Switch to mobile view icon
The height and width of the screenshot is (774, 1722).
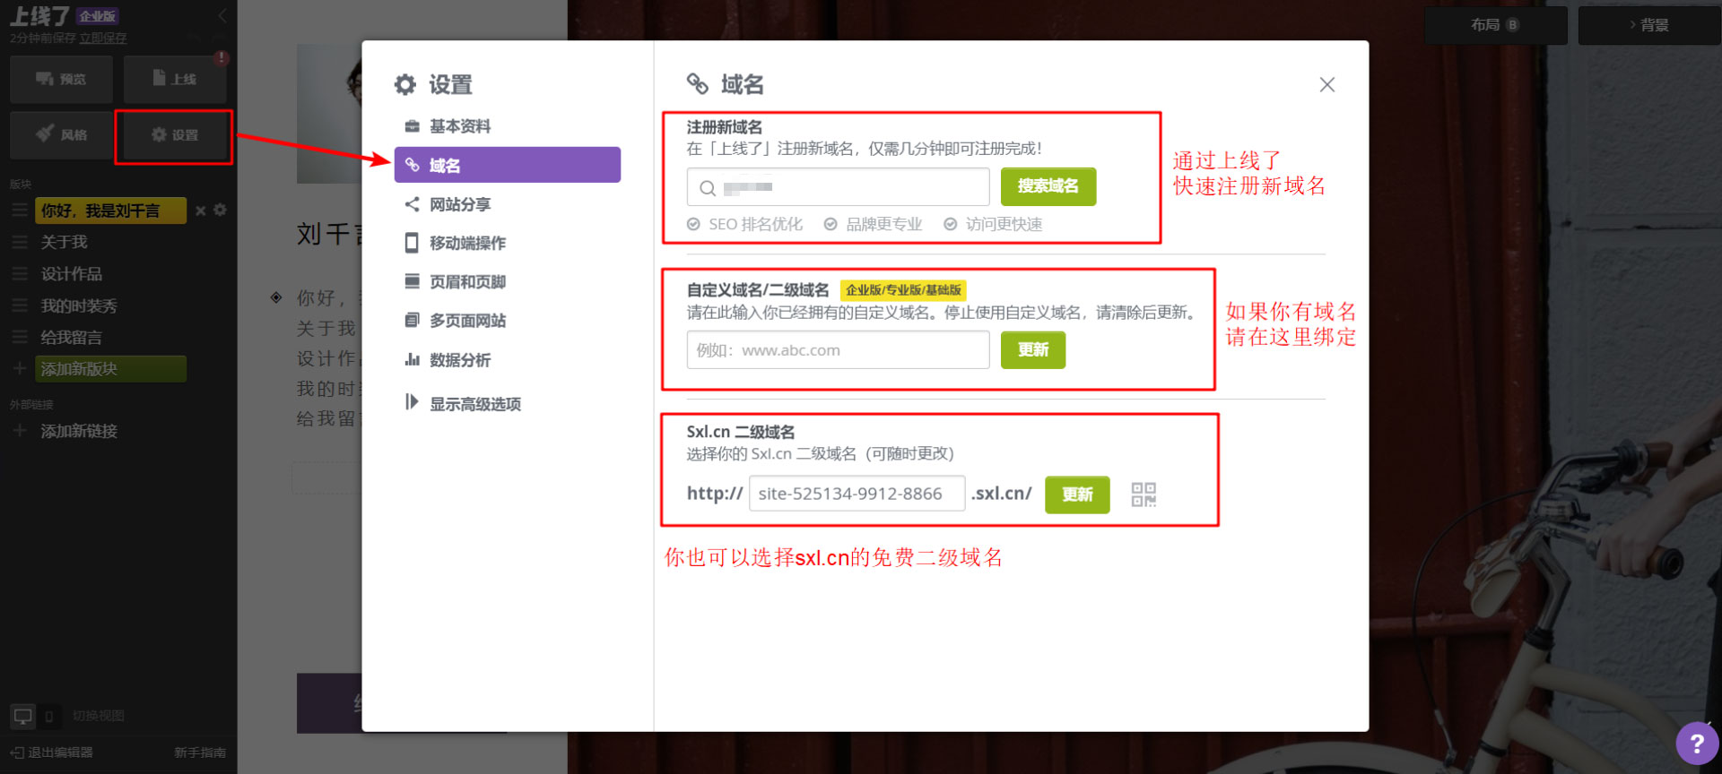49,717
